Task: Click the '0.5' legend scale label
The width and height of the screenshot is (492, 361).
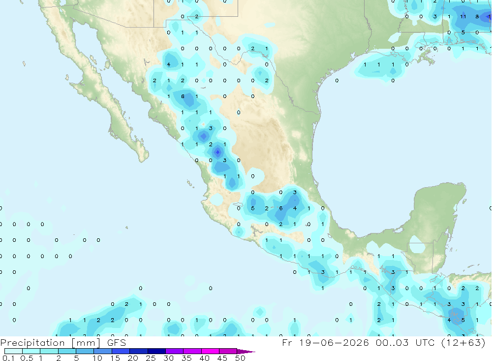Action: (27, 358)
